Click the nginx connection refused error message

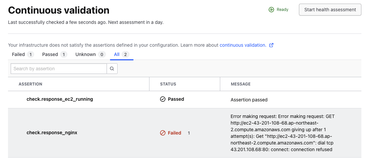[x=282, y=133]
